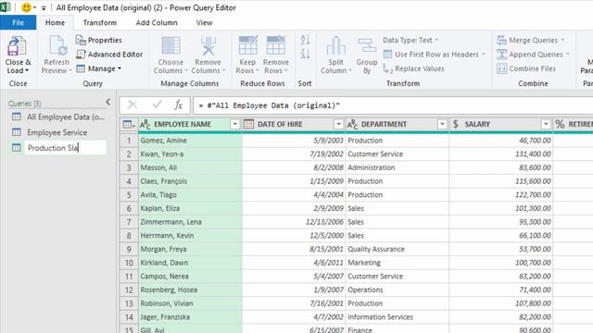Image resolution: width=593 pixels, height=333 pixels.
Task: Click cell Gomez, Amine
Action: (190, 141)
